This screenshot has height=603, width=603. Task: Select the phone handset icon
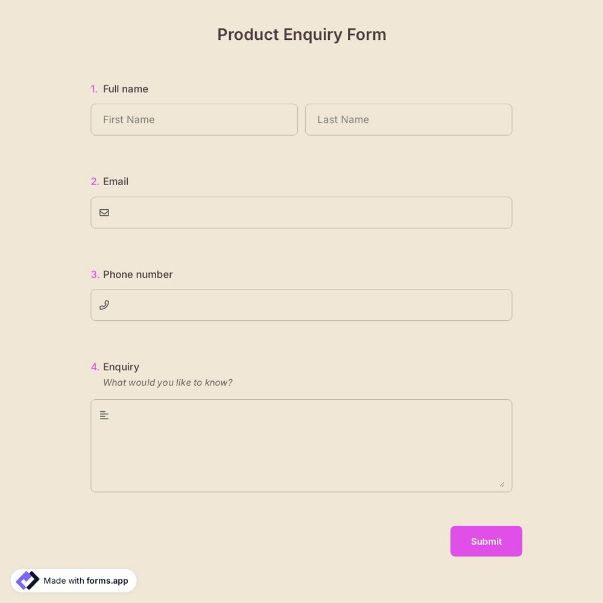tap(104, 305)
